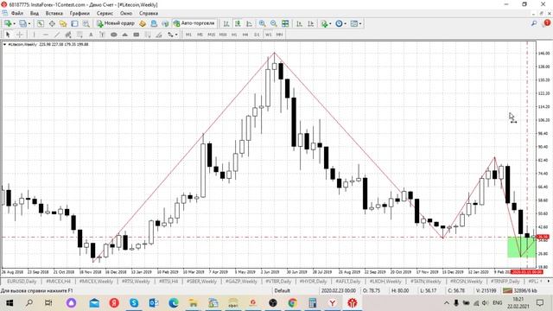The width and height of the screenshot is (553, 311).
Task: Open the Сервис menu
Action: click(105, 14)
